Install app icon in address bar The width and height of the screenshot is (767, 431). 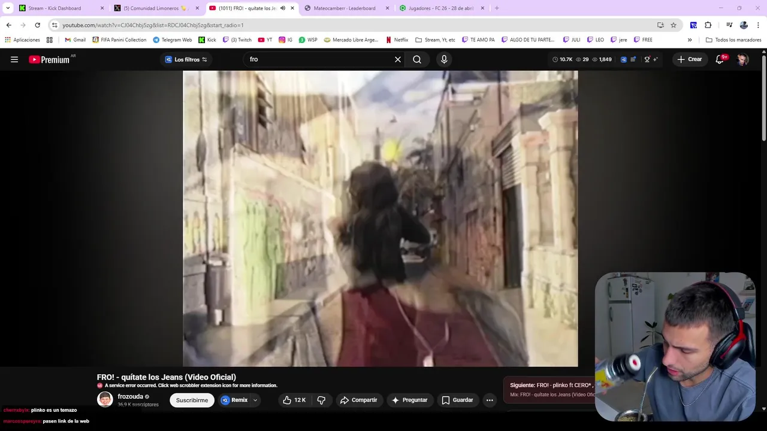click(660, 25)
